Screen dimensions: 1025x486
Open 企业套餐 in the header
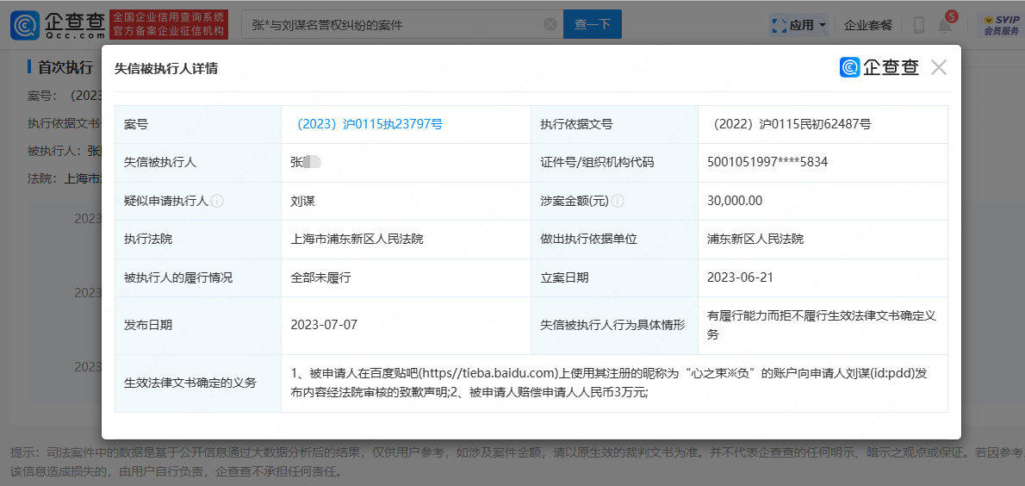click(868, 26)
